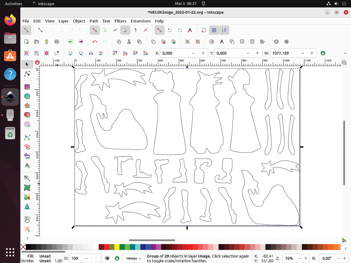
Task: Pick the yellow palette swatch
Action: (x=117, y=247)
